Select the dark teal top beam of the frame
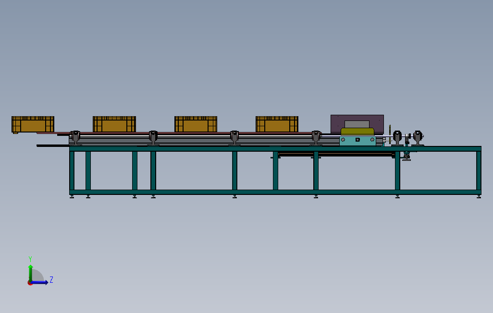The height and width of the screenshot is (313, 493). (275, 149)
